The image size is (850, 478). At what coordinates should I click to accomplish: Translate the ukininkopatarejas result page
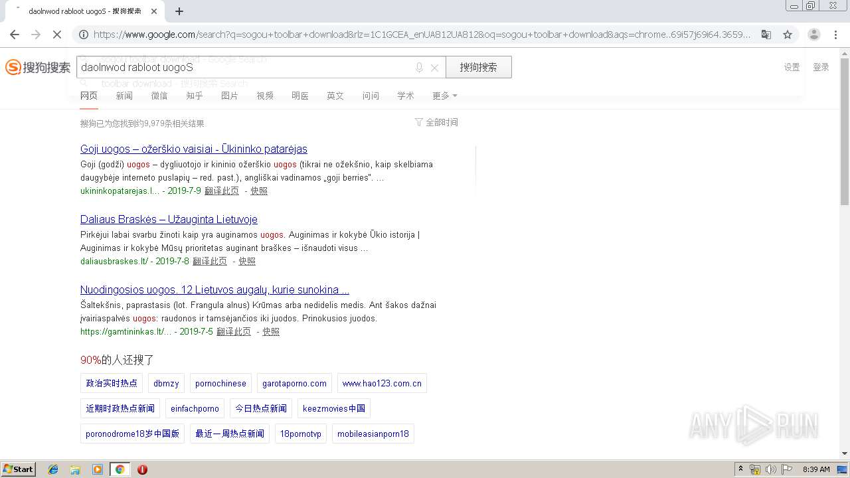point(222,191)
